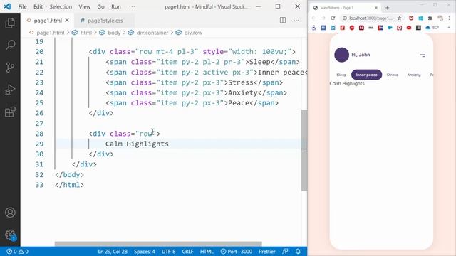
Task: Click the errors and warnings status indicator
Action: click(17, 251)
